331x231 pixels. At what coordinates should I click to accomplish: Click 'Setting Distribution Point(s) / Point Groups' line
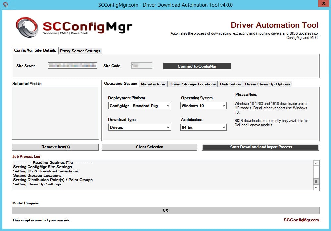click(53, 180)
